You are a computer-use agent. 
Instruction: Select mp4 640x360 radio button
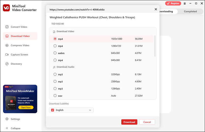pos(55,60)
